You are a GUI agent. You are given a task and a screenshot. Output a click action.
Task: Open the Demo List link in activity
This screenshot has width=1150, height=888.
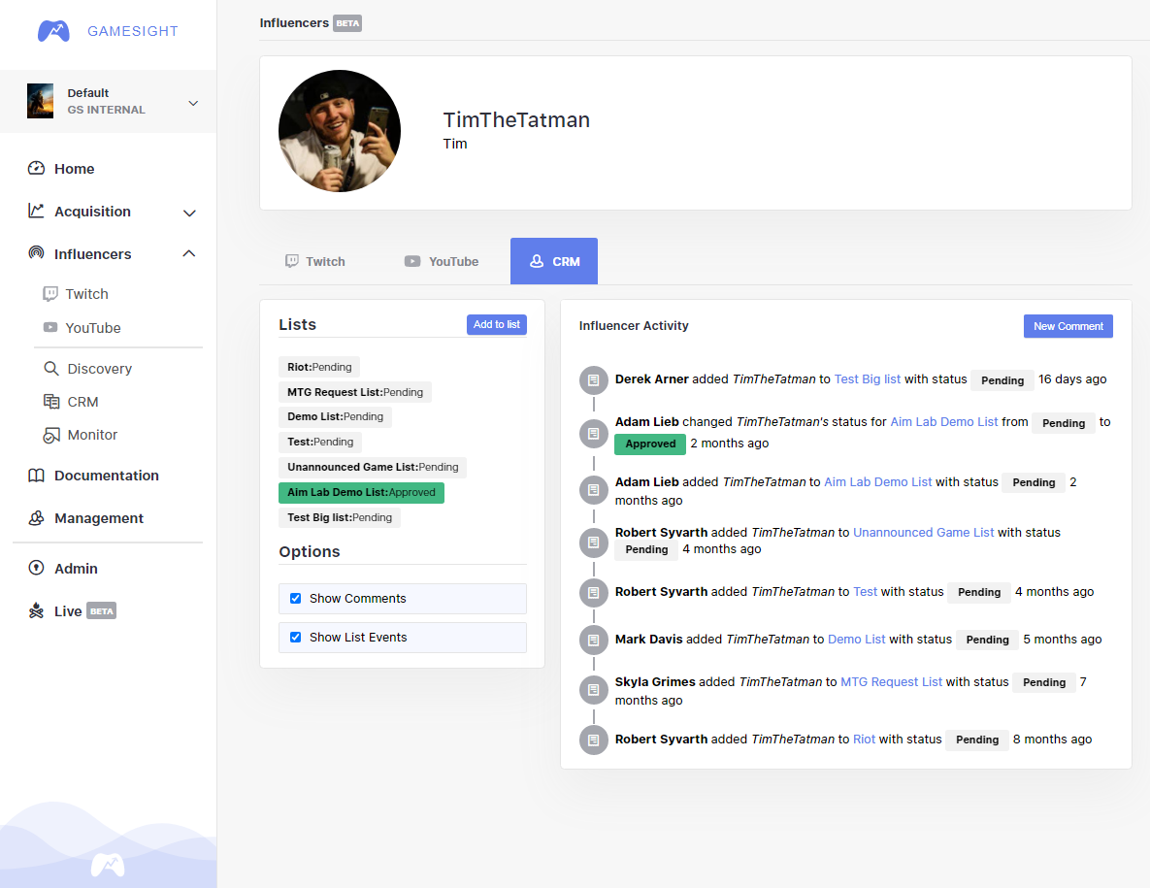856,640
